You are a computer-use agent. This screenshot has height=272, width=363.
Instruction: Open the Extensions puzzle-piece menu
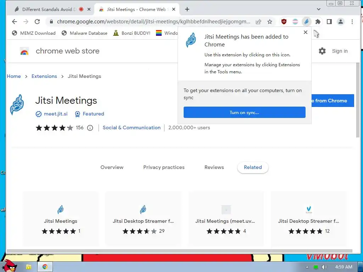(x=318, y=22)
